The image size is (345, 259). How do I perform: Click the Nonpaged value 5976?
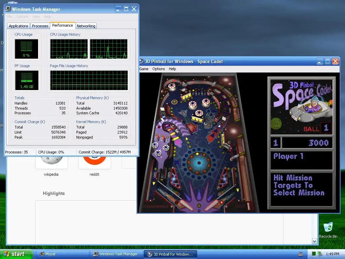pos(123,138)
